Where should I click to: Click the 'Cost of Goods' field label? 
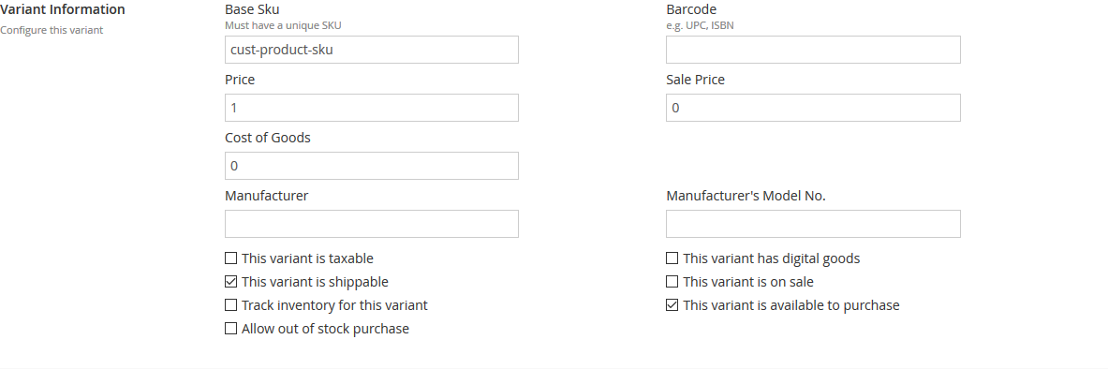(268, 138)
